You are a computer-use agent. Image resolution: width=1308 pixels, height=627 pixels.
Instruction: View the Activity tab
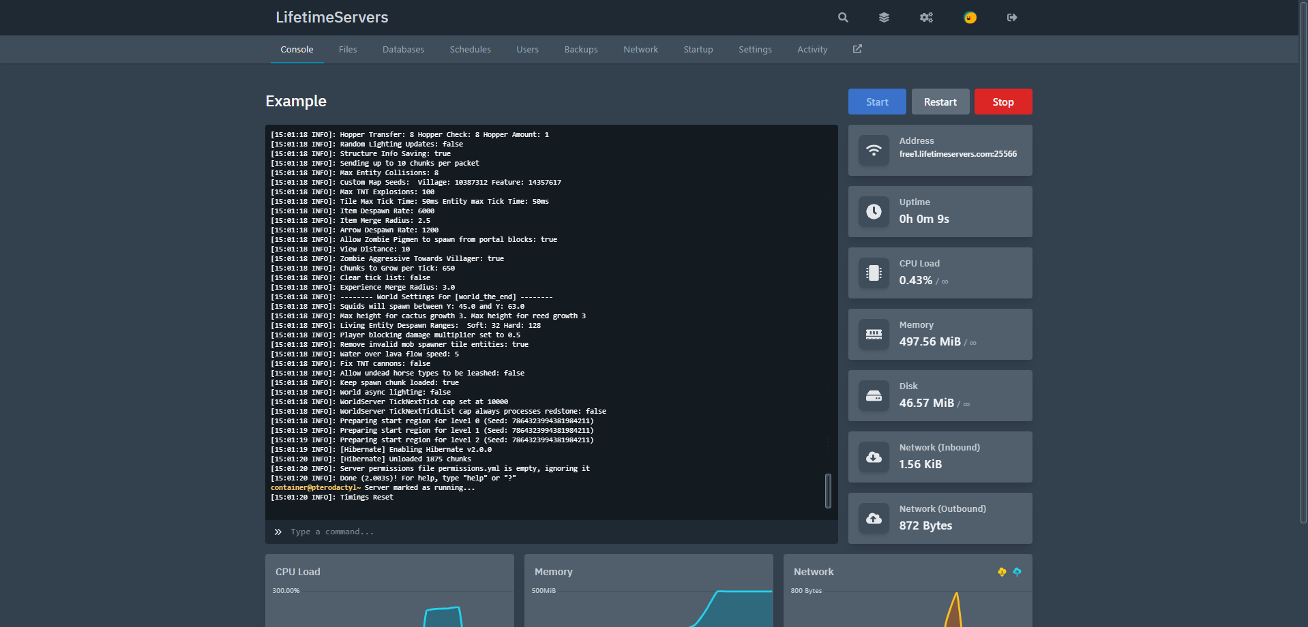tap(812, 50)
